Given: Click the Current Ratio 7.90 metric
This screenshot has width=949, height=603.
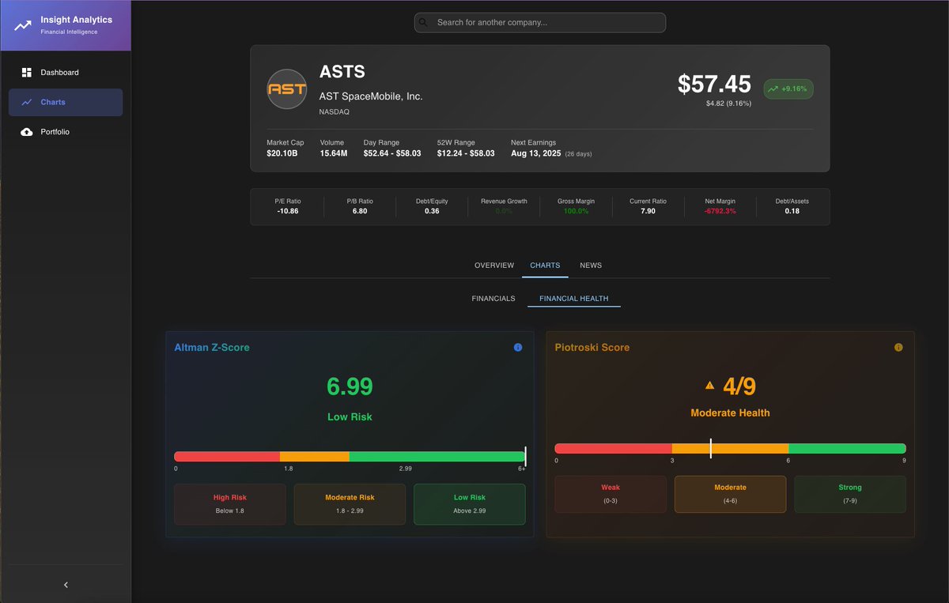Looking at the screenshot, I should point(648,206).
